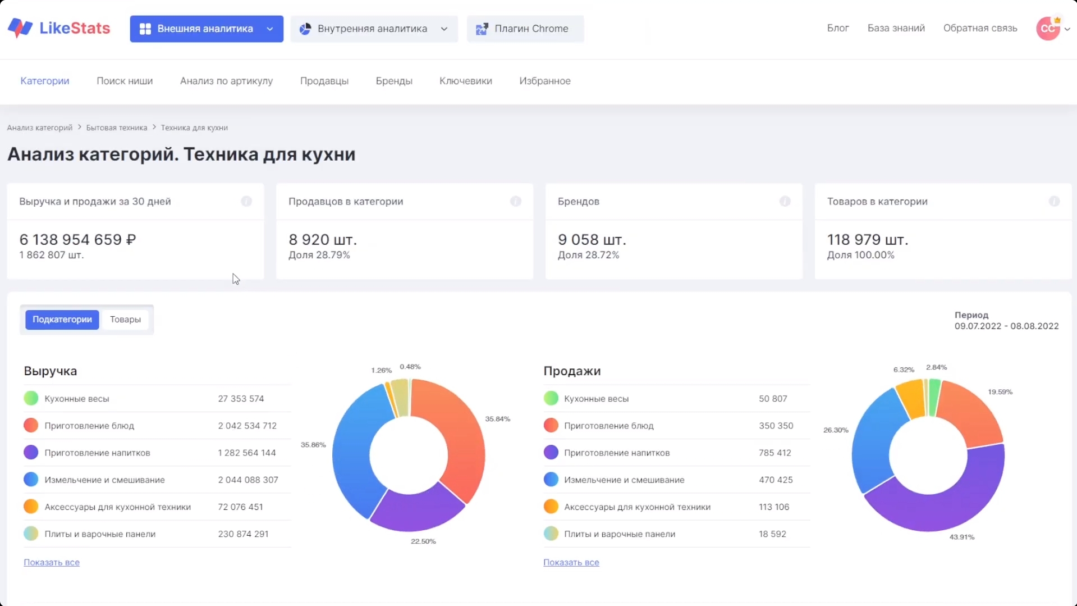Open the Ключевики tab
The height and width of the screenshot is (606, 1077).
coord(466,81)
